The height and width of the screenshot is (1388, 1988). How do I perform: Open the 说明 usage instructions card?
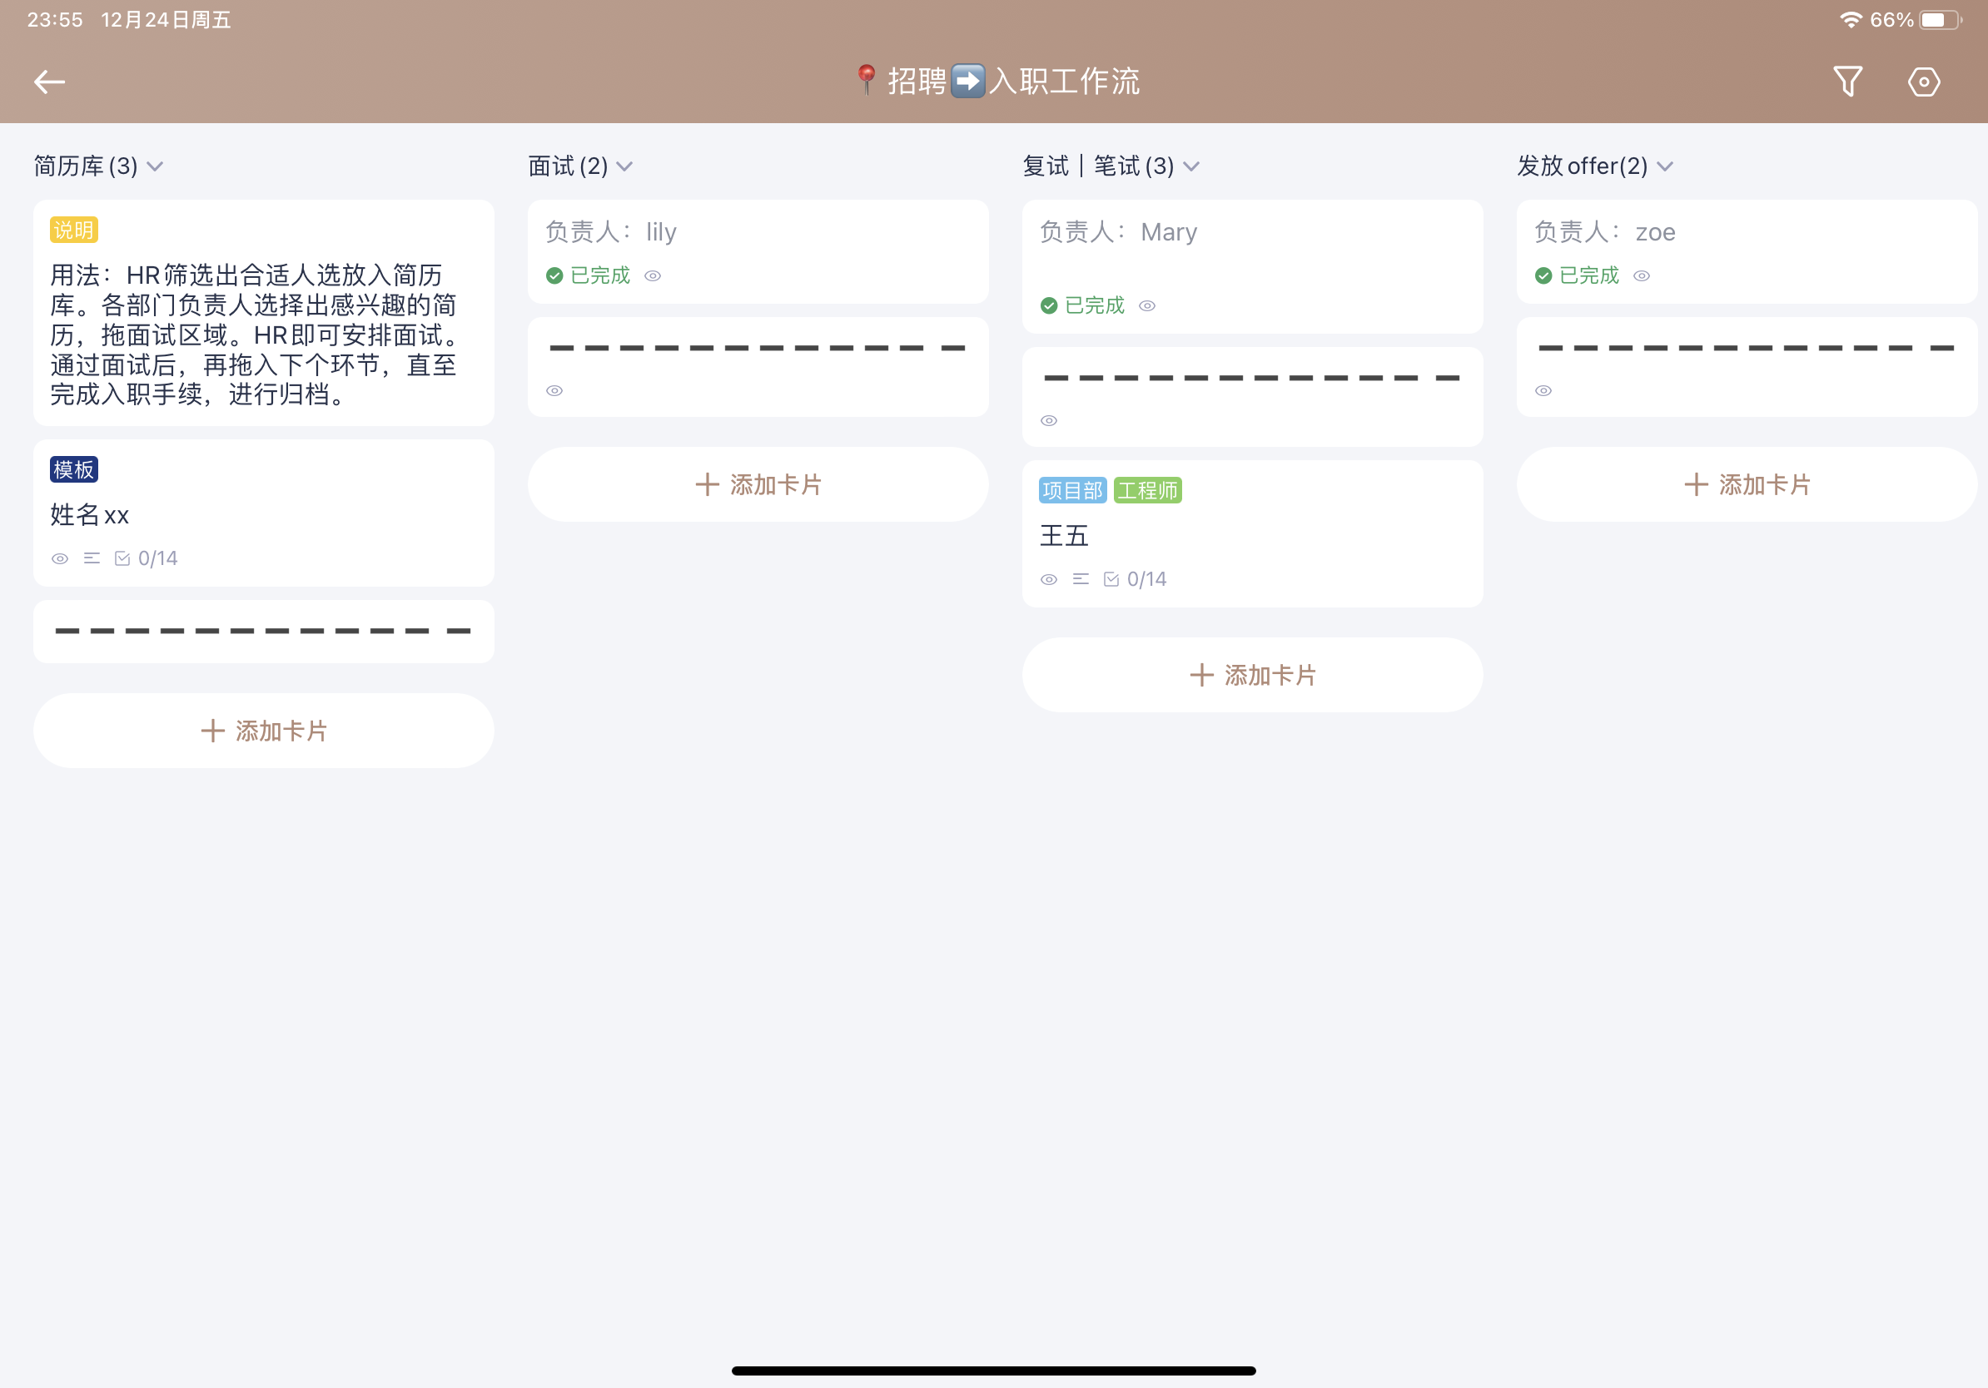263,312
